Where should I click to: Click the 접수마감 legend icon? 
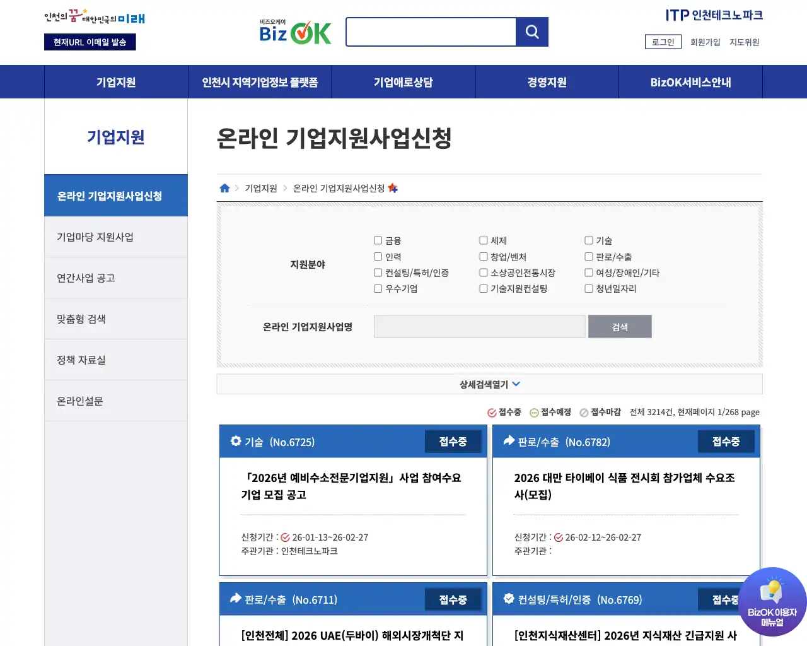584,412
